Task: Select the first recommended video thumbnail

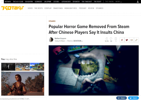Action: pyautogui.click(x=8, y=67)
